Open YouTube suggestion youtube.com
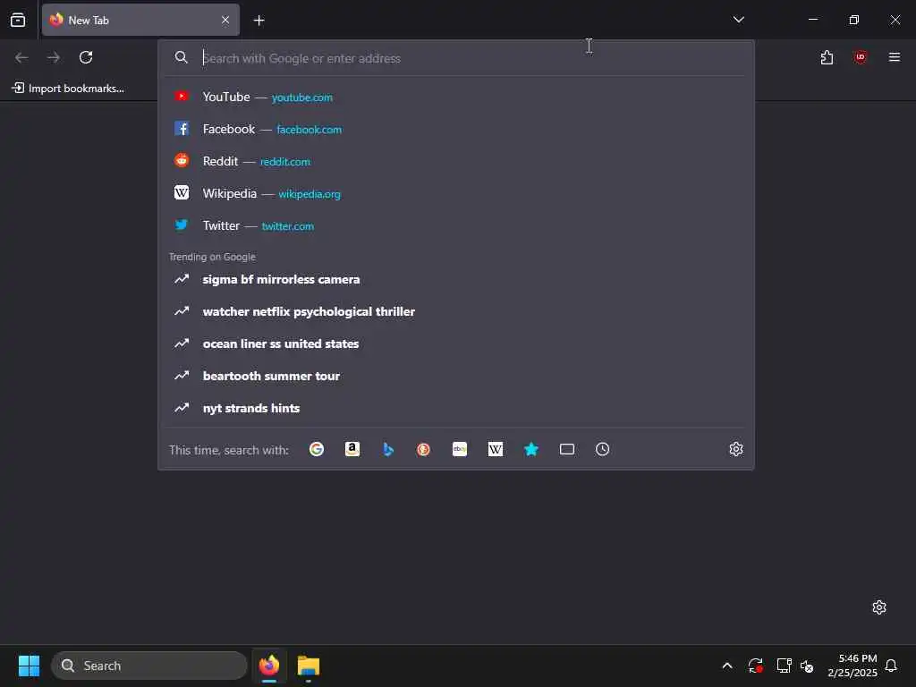Viewport: 916px width, 687px height. [x=455, y=97]
